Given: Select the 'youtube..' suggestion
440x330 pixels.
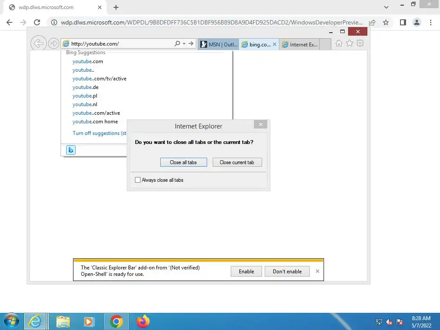Looking at the screenshot, I should click(x=83, y=70).
